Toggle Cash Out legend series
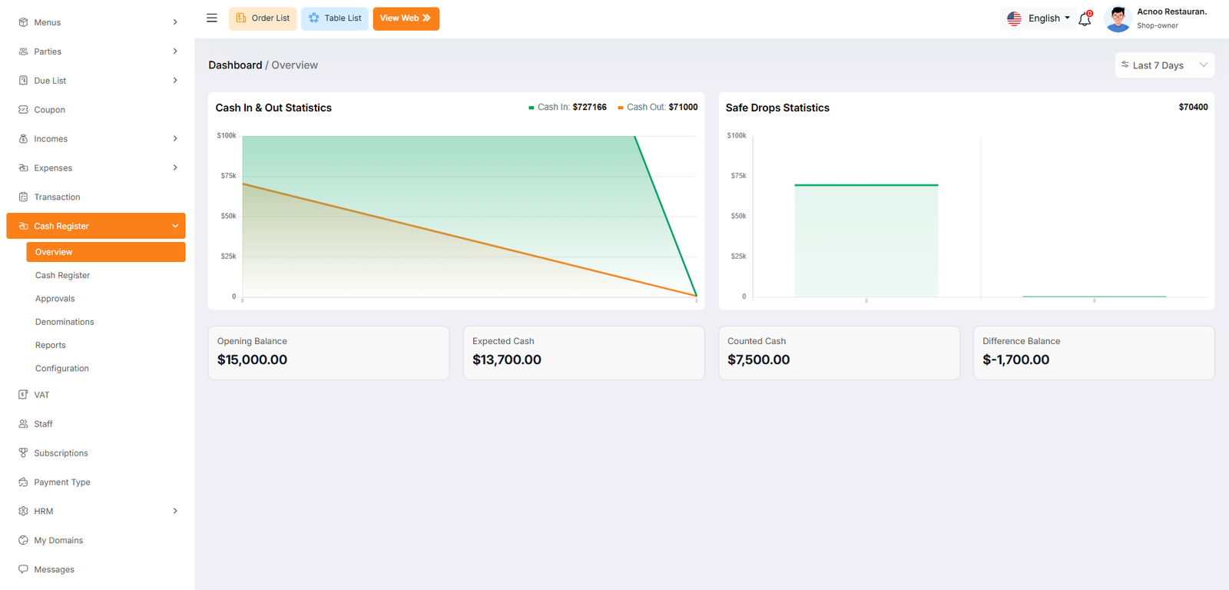The image size is (1229, 590). tap(658, 108)
